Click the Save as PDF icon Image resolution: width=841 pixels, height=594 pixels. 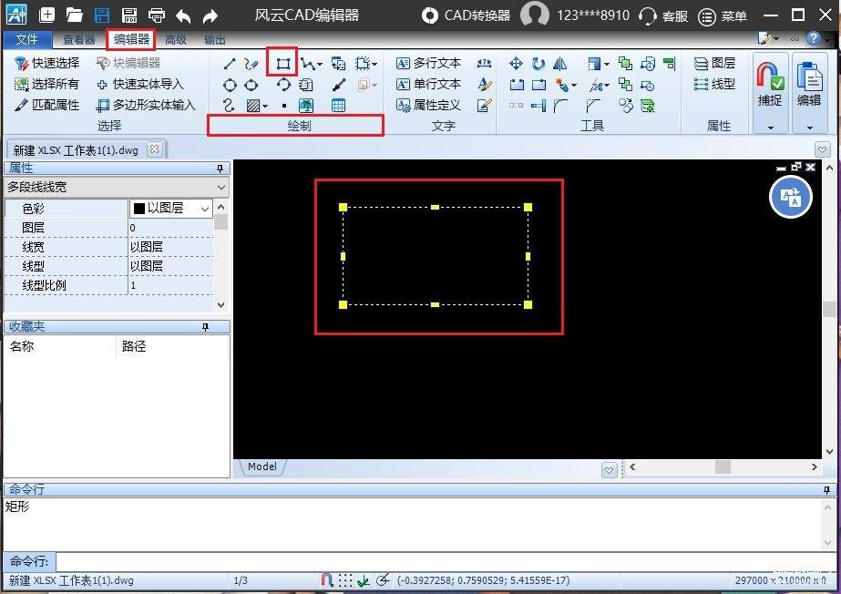(x=128, y=15)
